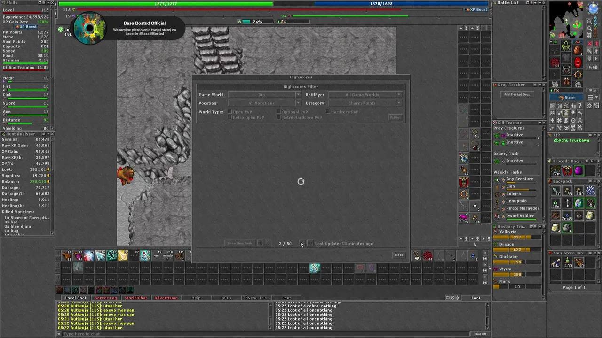This screenshot has height=338, width=602.
Task: Click the red shield equipment slot
Action: (578, 62)
